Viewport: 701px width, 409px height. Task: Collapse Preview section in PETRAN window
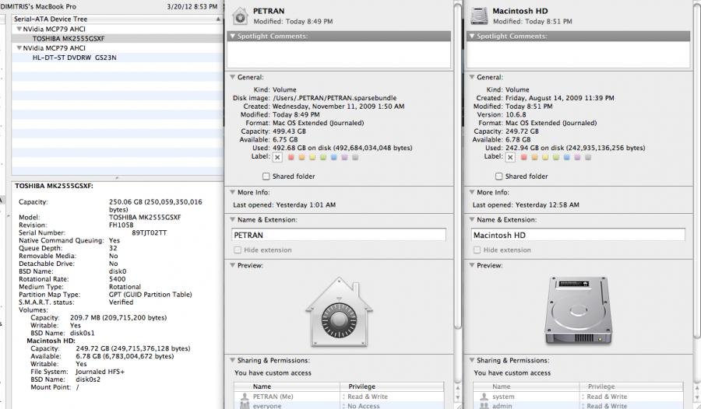(232, 265)
